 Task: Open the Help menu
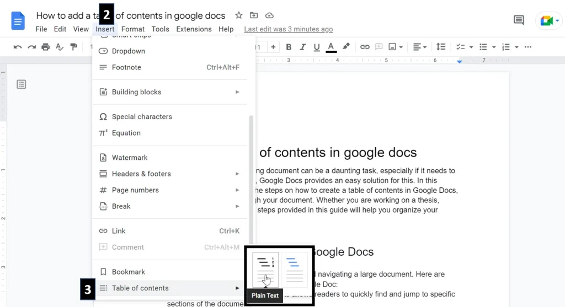[226, 29]
